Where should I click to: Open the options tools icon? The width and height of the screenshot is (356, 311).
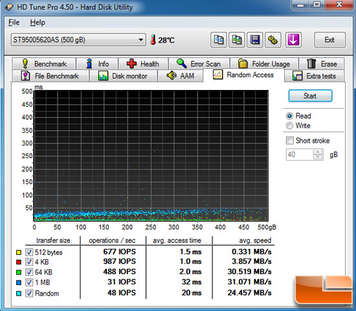click(x=273, y=40)
